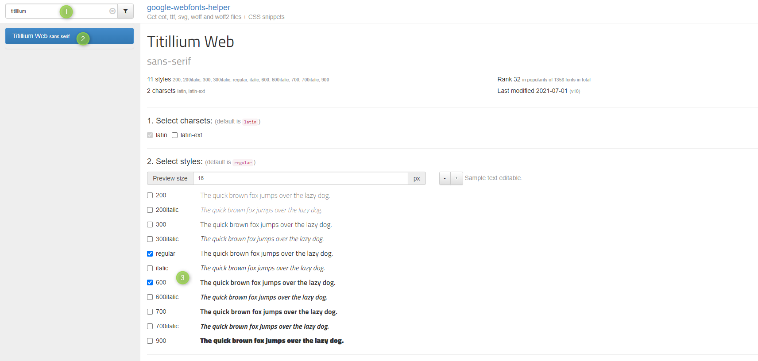This screenshot has height=361, width=758.
Task: Check the 200 style checkbox
Action: [x=150, y=196]
